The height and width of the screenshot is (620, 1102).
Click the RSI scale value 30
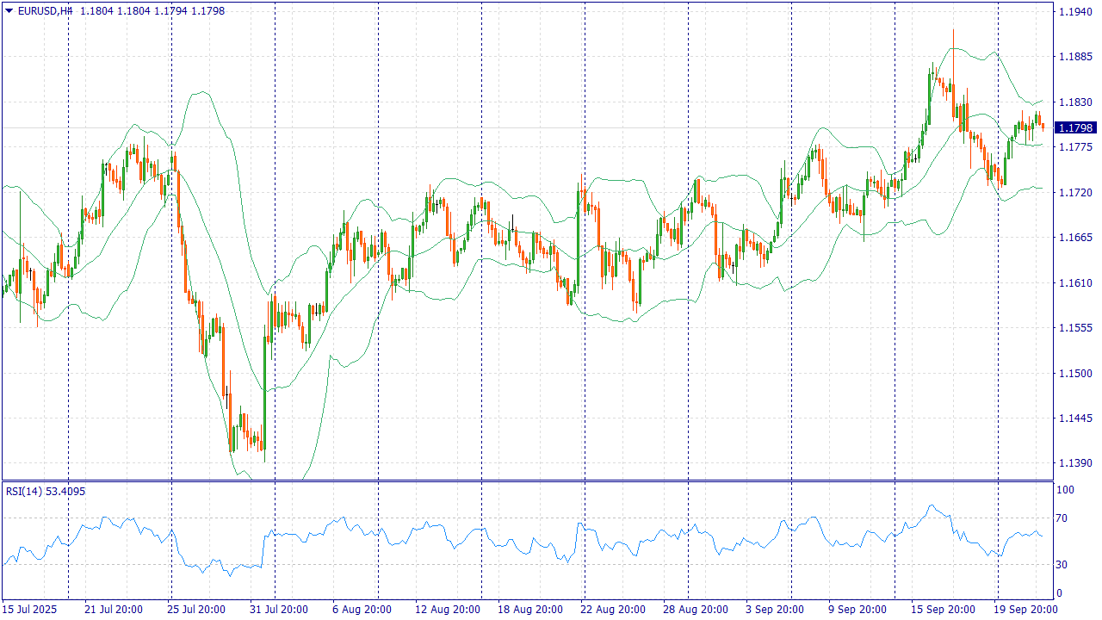tap(1063, 565)
